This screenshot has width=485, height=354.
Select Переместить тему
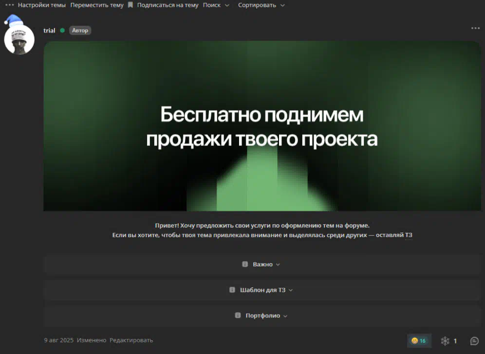97,5
